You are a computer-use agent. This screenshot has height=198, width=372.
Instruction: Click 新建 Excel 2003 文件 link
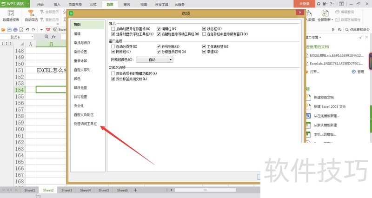(x=330, y=107)
